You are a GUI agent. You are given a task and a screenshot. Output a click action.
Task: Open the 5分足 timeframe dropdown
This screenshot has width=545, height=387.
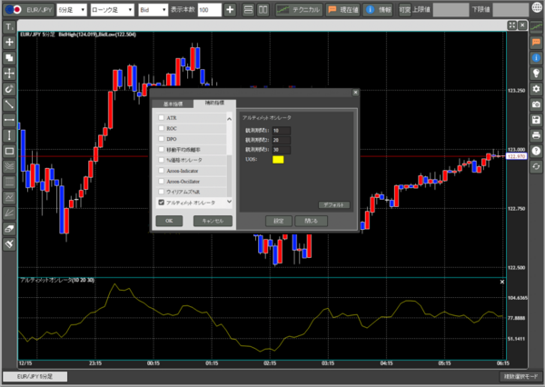pyautogui.click(x=72, y=10)
